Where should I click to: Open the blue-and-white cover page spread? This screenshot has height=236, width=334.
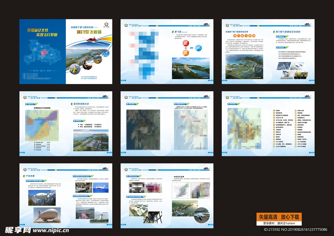point(66,52)
